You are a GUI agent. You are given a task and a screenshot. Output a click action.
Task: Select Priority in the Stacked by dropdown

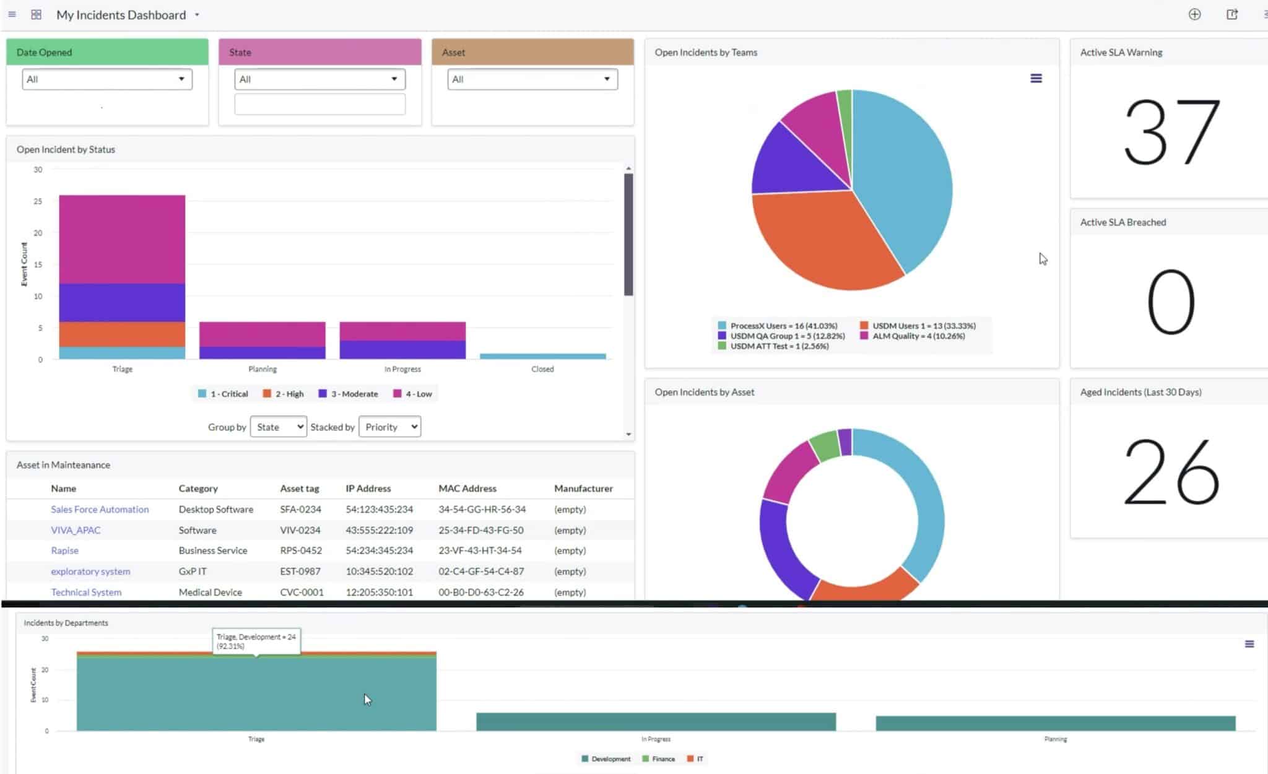coord(389,427)
